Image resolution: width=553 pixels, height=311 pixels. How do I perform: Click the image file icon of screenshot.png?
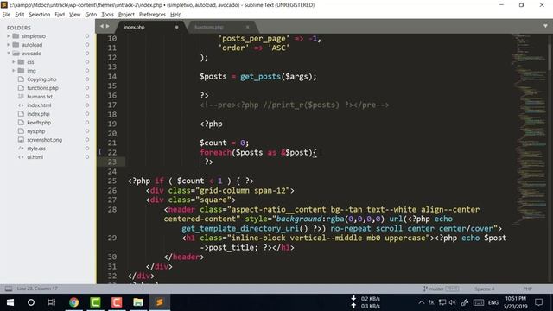[x=21, y=140]
